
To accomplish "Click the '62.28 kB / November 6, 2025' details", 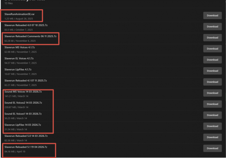I will pos(20,41).
